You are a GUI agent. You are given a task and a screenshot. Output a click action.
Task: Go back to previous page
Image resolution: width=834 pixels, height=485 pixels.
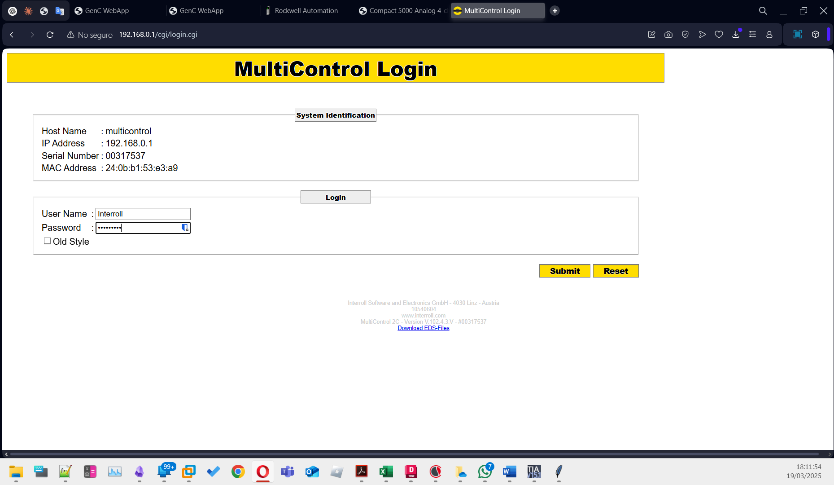click(12, 35)
